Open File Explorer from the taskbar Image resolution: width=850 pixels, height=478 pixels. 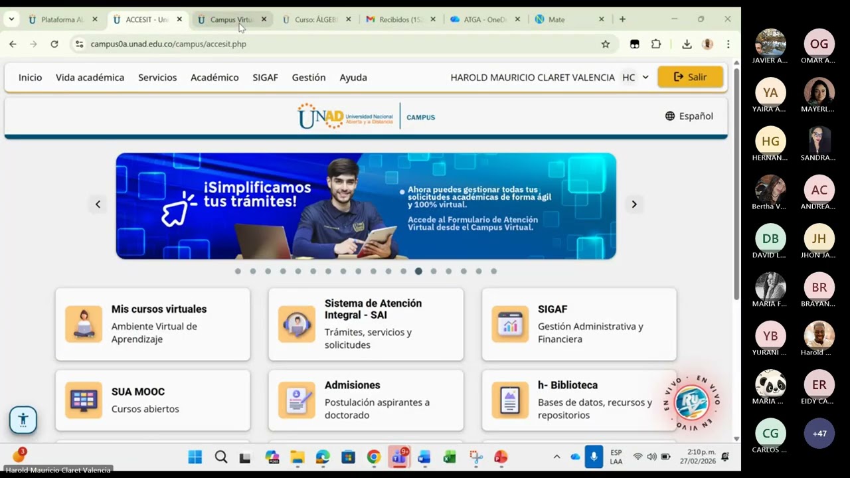[x=297, y=457]
